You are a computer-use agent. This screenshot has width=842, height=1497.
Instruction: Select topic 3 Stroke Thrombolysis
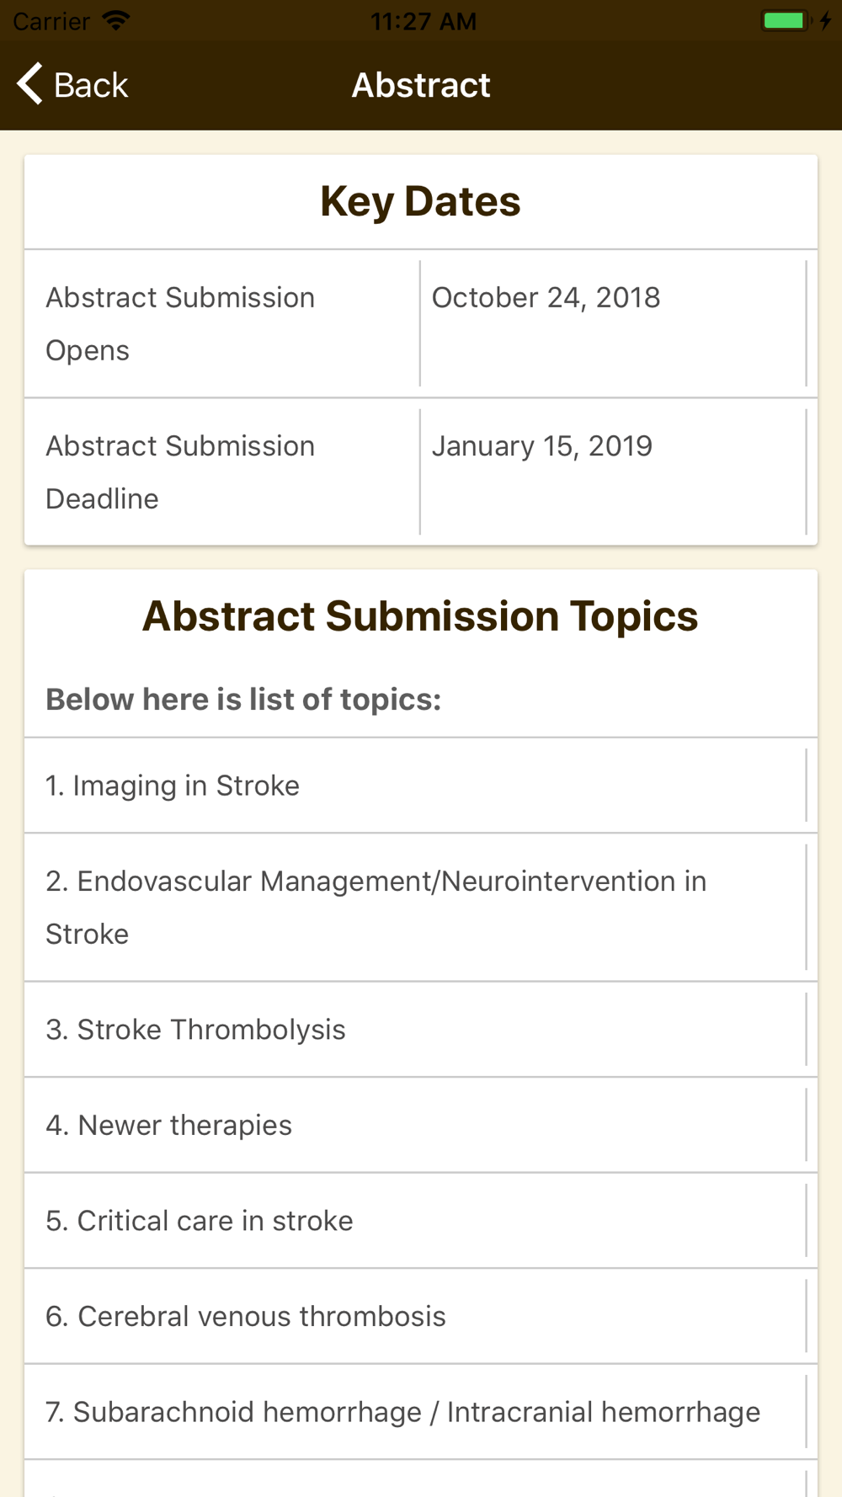click(421, 1030)
